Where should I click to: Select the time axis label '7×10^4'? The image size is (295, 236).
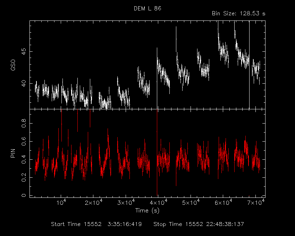pos(256,202)
